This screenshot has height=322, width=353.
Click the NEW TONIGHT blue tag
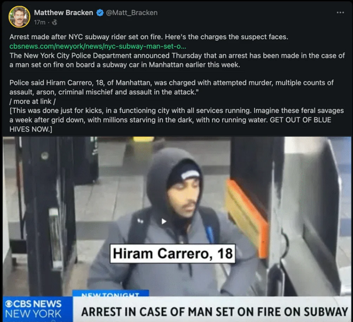[111, 293]
